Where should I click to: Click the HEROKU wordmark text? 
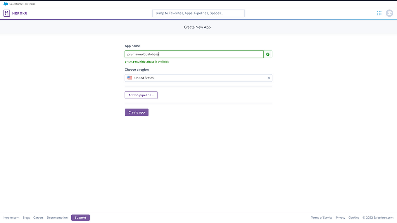(x=20, y=14)
